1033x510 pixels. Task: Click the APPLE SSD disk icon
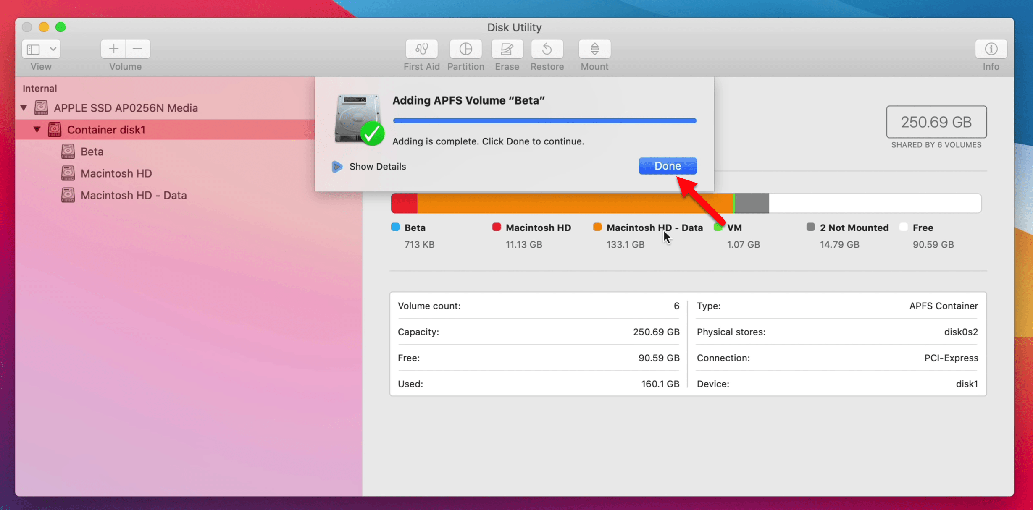point(41,107)
